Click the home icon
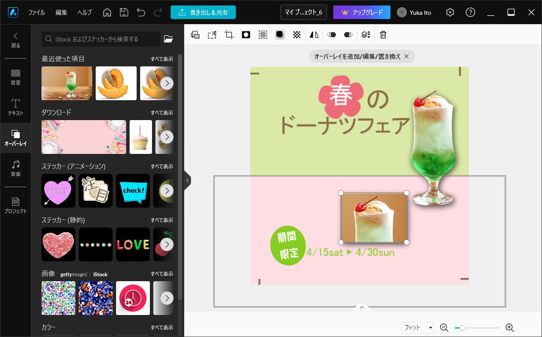 click(107, 12)
